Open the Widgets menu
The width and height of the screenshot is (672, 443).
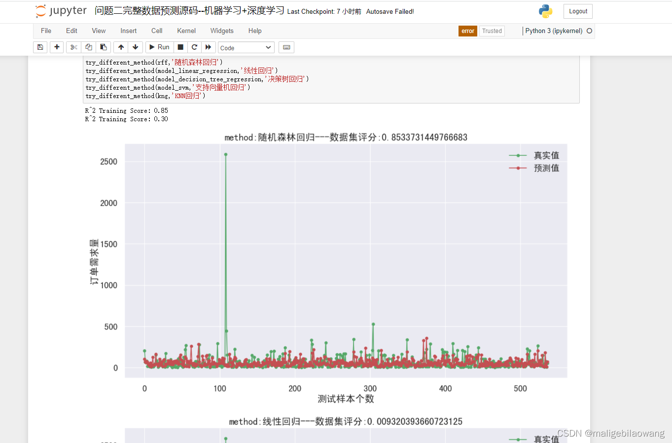point(222,31)
